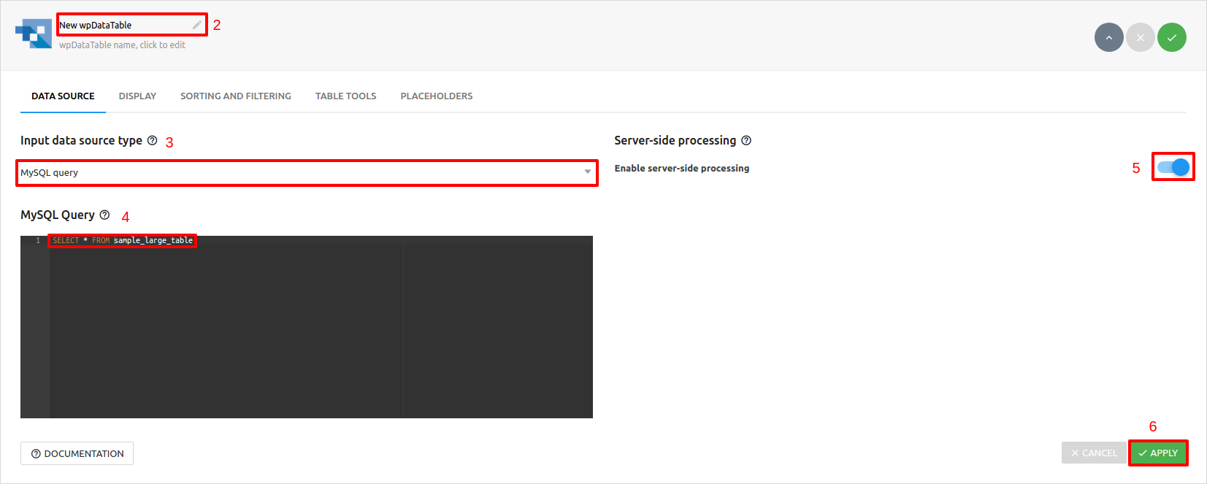Open help icon next to Input data source type
Viewport: 1207px width, 484px height.
pos(152,140)
